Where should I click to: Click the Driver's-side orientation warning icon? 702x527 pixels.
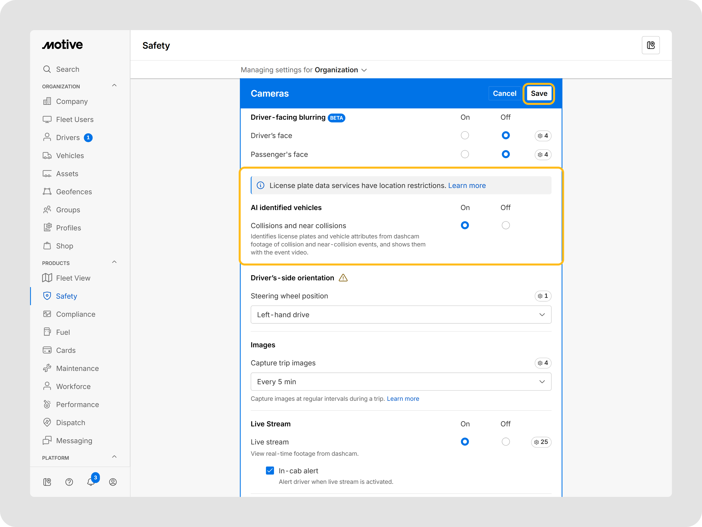click(x=343, y=278)
